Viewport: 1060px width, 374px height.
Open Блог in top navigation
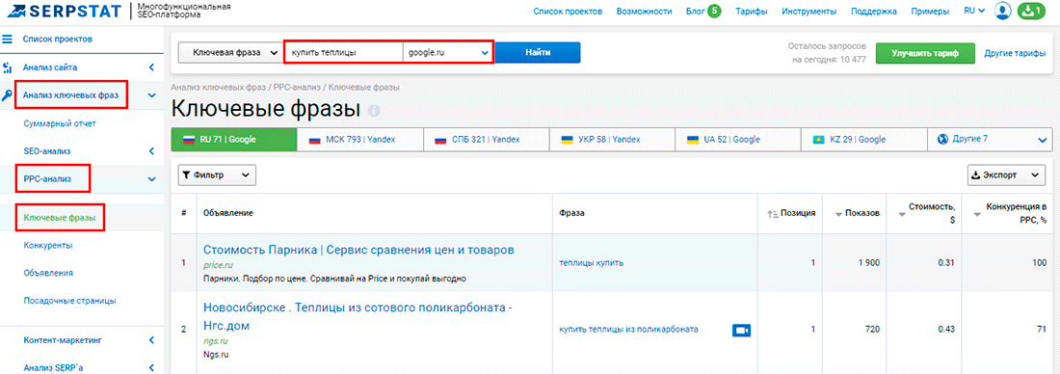tap(696, 11)
